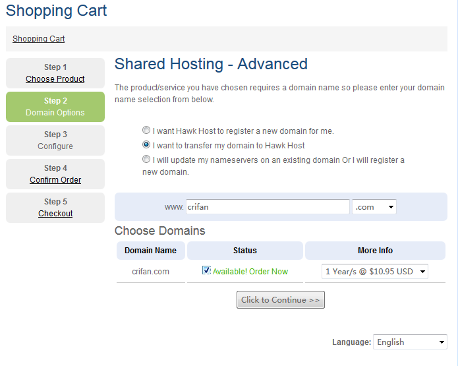The image size is (458, 366).
Task: Open the Language English dropdown
Action: [x=411, y=342]
